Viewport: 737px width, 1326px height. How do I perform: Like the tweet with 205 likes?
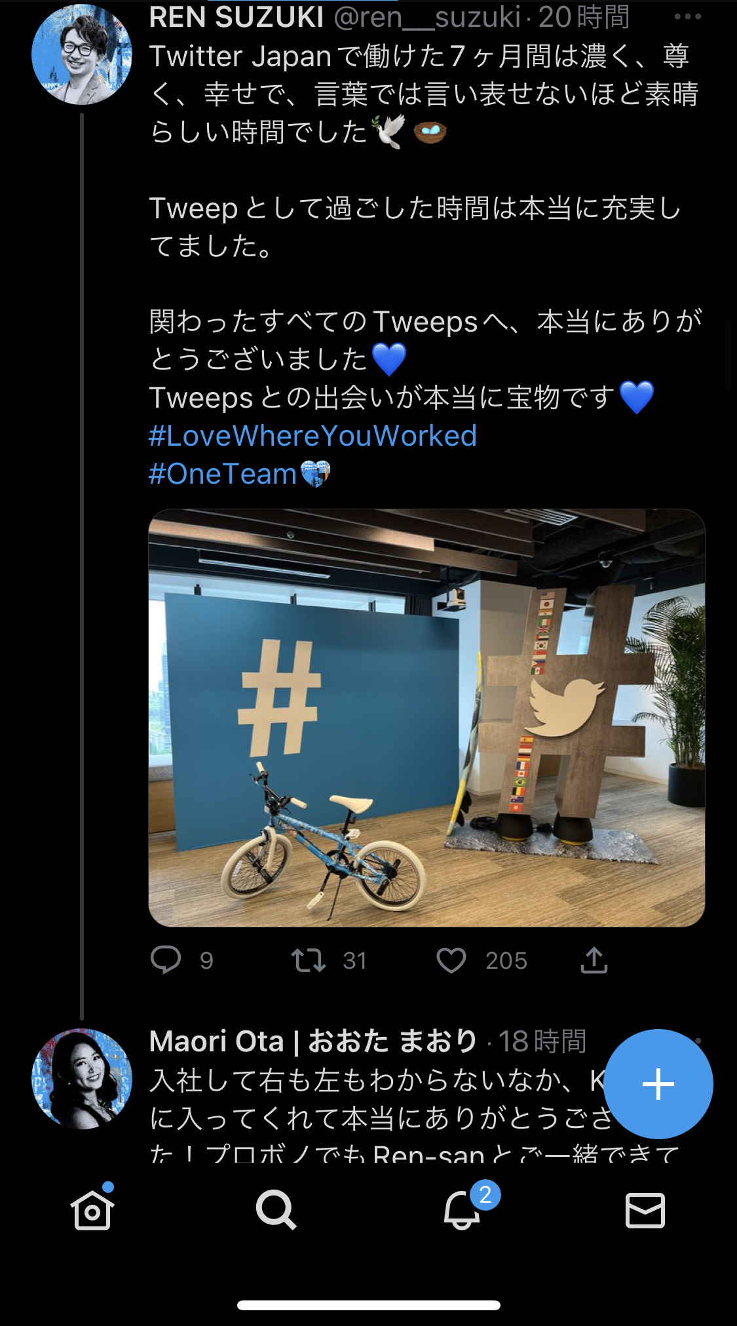click(451, 960)
